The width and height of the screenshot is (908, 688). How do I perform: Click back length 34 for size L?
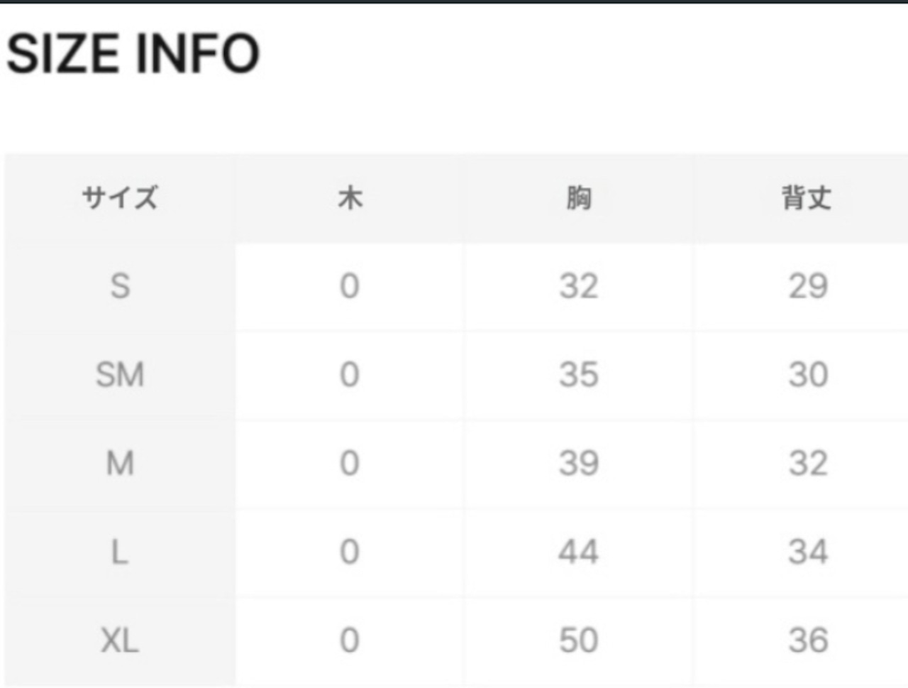coord(808,552)
